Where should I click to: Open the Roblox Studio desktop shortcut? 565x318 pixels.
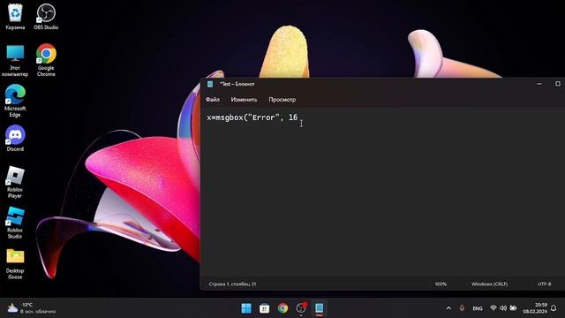click(x=15, y=223)
